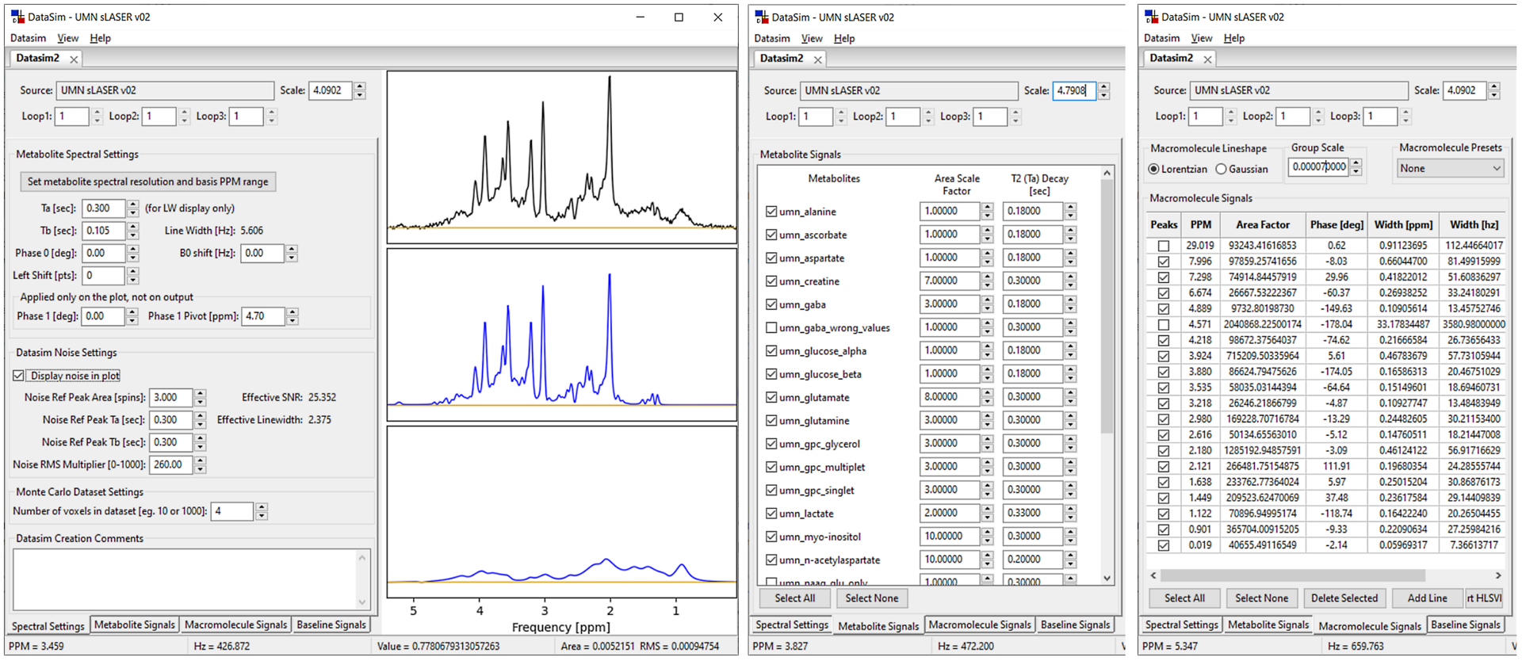1522x661 pixels.
Task: Click bottom macromolecule baseline plot
Action: pos(561,512)
